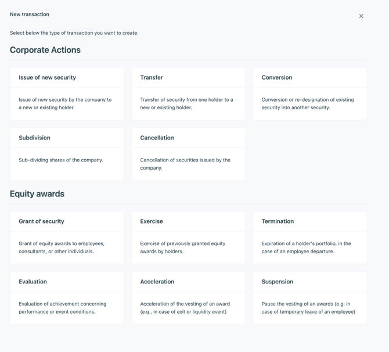This screenshot has height=352, width=389.
Task: Click the Transfer card description text
Action: point(186,103)
